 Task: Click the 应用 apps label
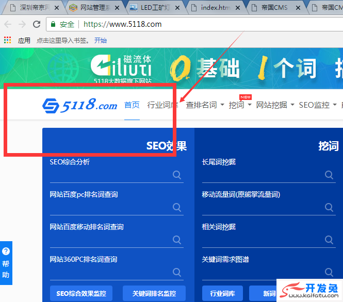(x=24, y=40)
